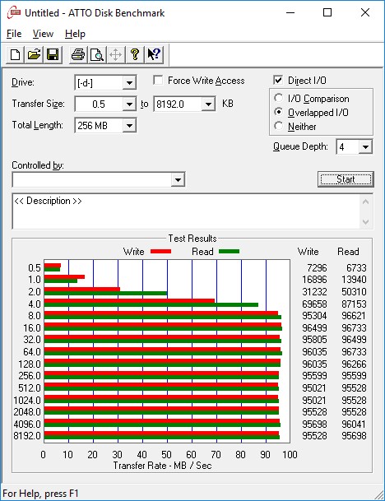Open Print Preview from the toolbar

point(97,54)
